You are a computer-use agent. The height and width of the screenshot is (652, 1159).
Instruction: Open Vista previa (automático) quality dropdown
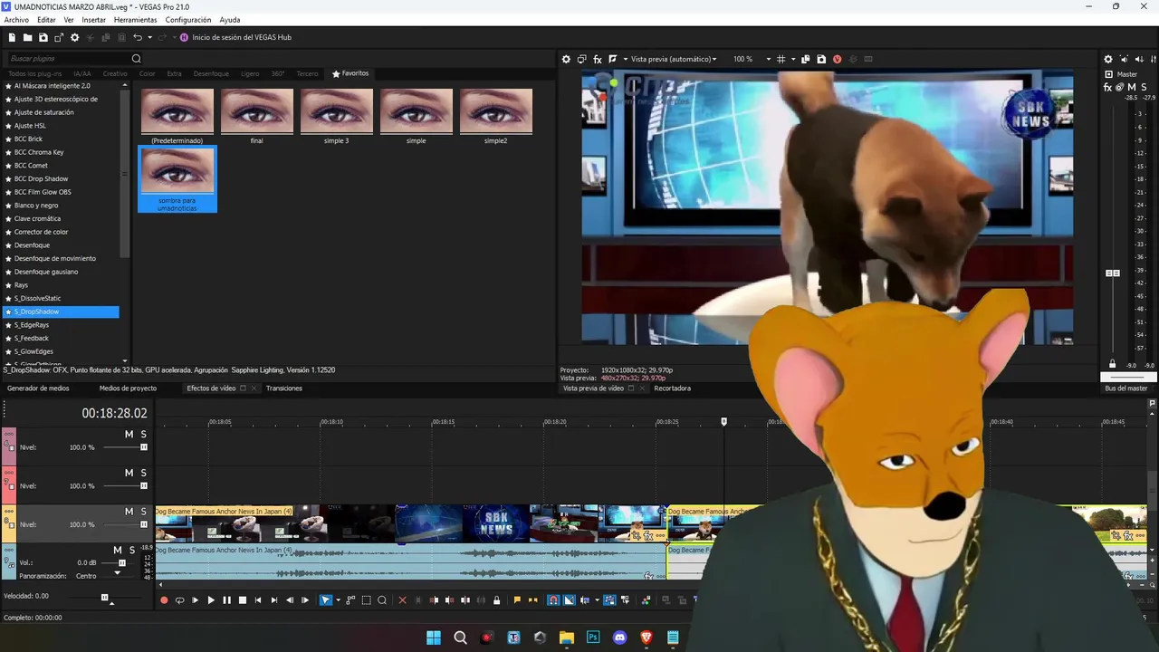(x=674, y=59)
